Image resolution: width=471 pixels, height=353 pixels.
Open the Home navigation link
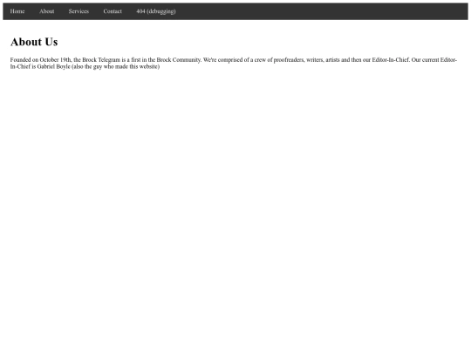point(17,11)
